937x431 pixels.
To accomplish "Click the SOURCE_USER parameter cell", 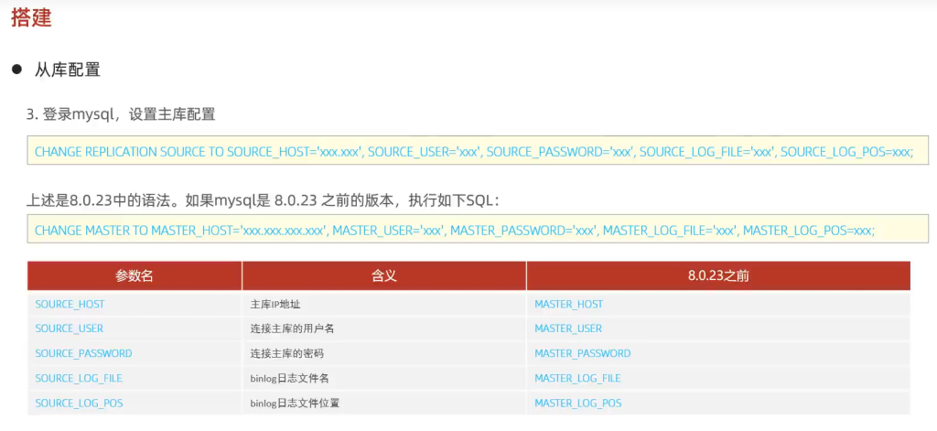I will [70, 329].
